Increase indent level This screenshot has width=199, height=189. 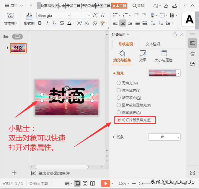coord(144,15)
